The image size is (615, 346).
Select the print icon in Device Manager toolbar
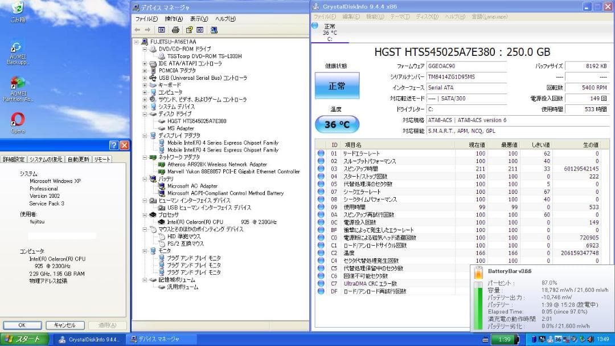[175, 30]
